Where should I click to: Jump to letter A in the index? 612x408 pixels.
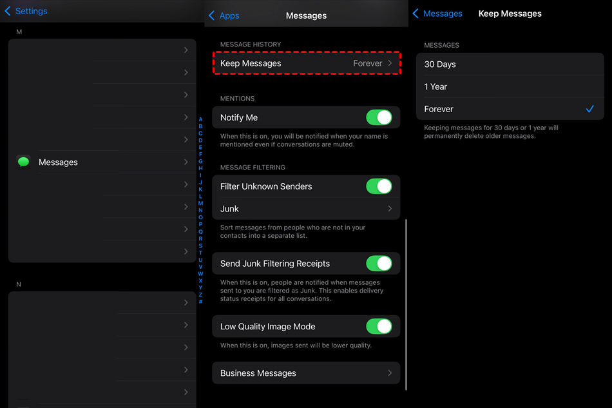coord(200,119)
